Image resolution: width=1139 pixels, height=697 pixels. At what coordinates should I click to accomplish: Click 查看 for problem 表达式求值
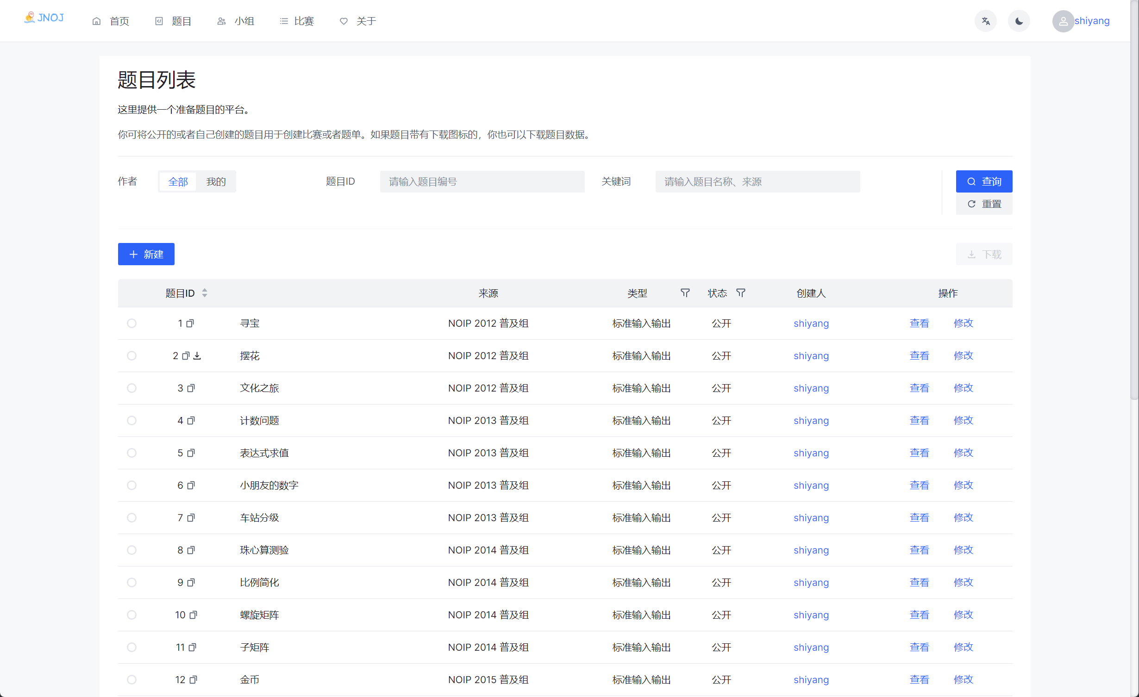point(919,453)
